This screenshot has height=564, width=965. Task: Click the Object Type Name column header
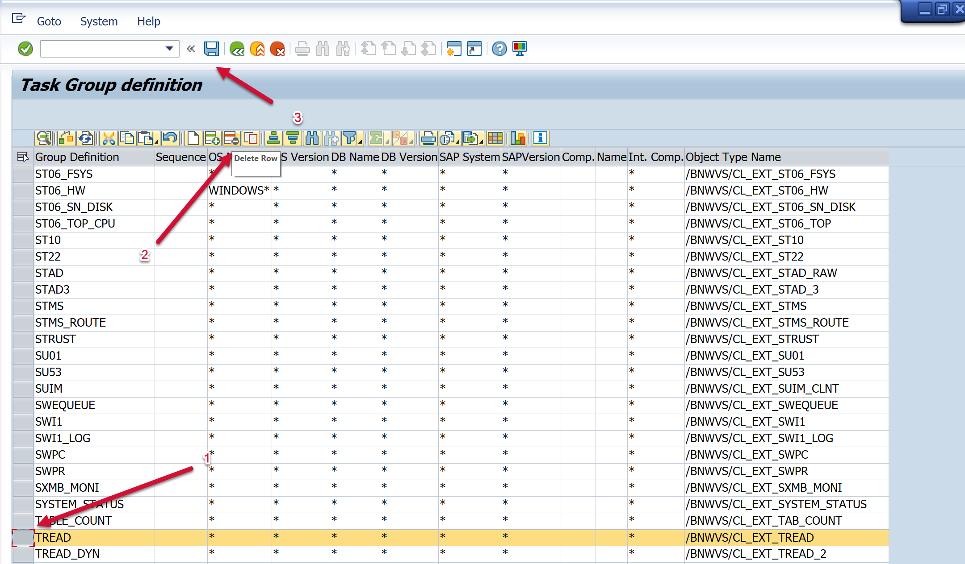[x=733, y=157]
